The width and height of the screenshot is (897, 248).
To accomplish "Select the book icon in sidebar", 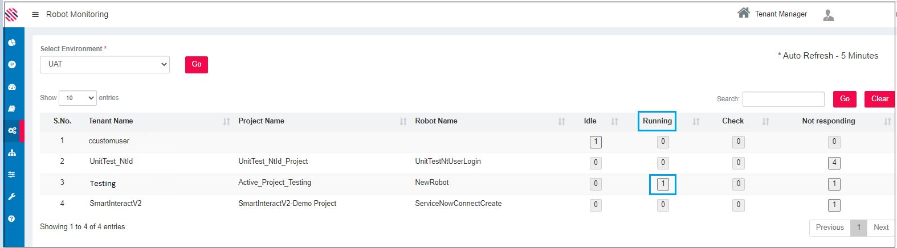I will coord(12,109).
